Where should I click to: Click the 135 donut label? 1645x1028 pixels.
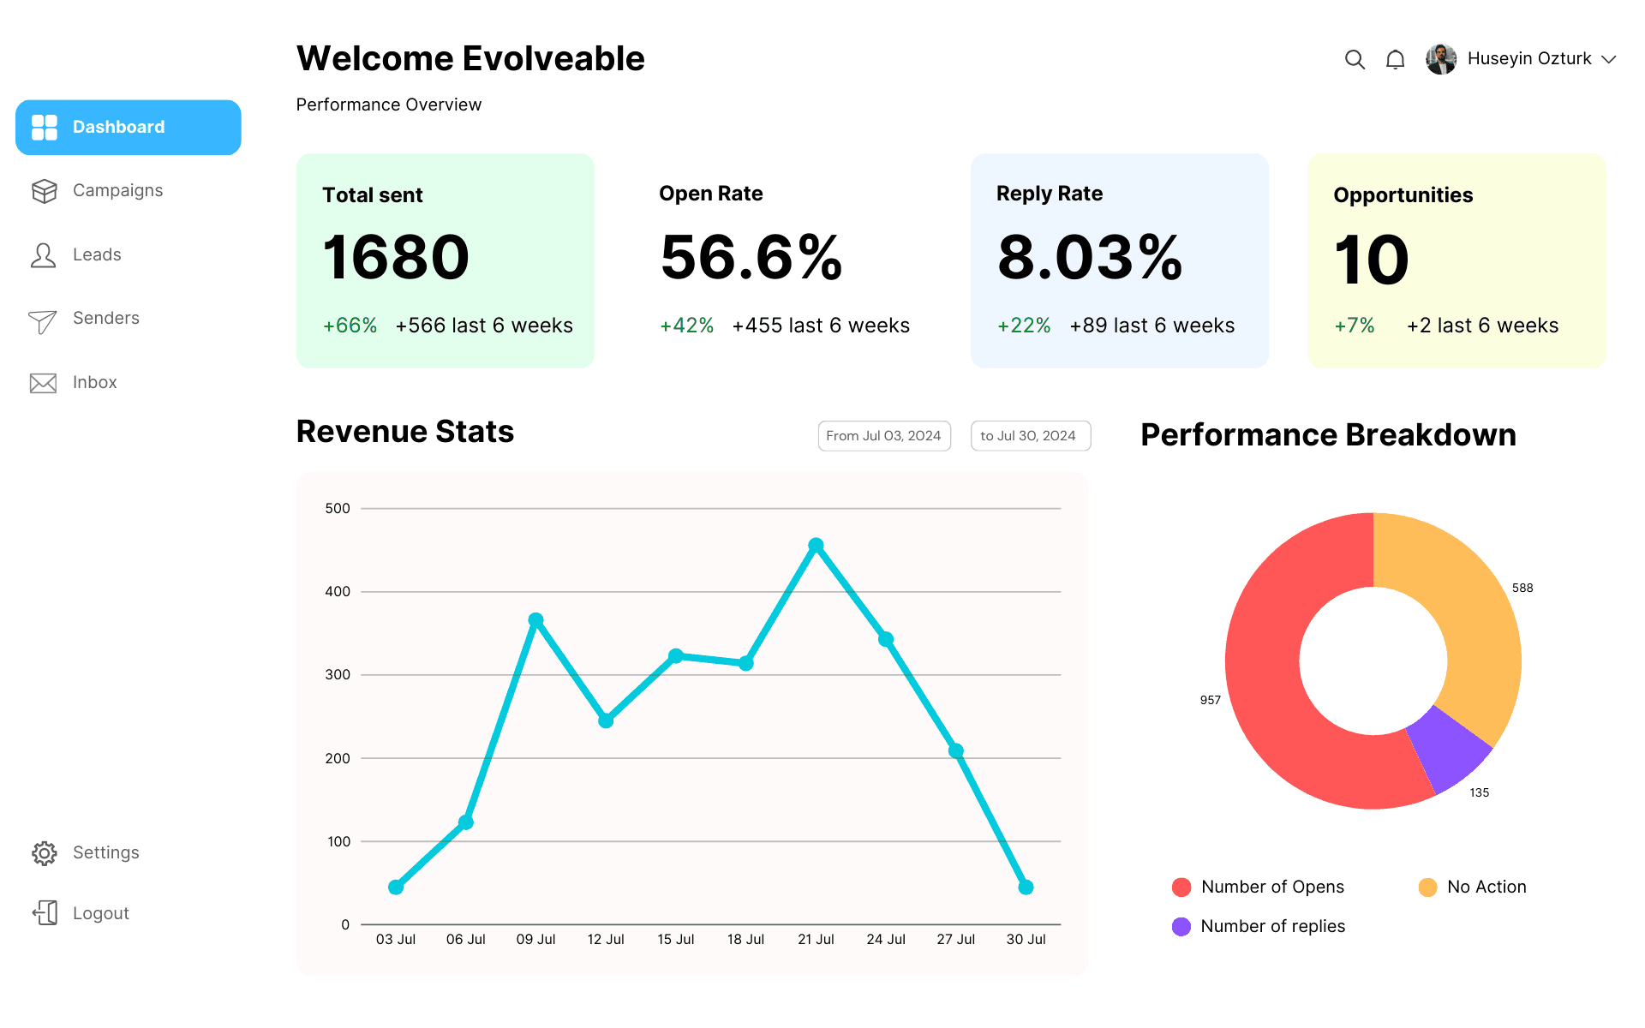tap(1480, 792)
